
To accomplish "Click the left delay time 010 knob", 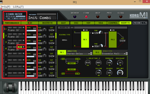I will (x=88, y=62).
